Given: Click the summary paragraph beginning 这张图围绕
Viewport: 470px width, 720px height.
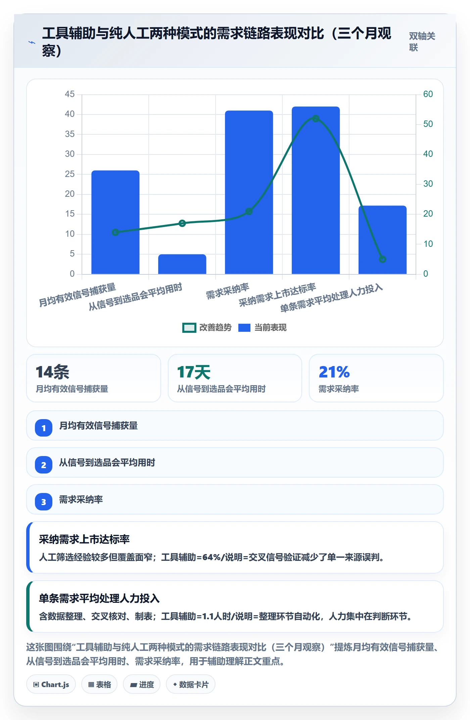Looking at the screenshot, I should [x=233, y=654].
